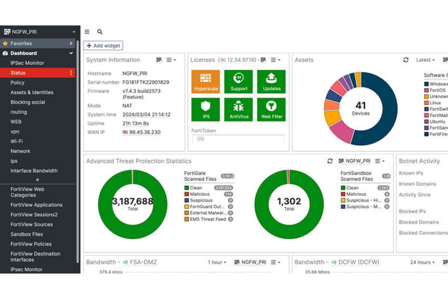
Task: Click the device icon in System Information header
Action: [x=159, y=60]
